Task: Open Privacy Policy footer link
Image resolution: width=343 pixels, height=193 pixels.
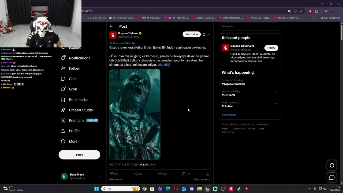Action: 247,124
